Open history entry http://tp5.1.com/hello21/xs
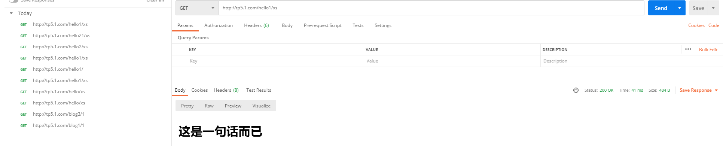The image size is (723, 146). point(61,36)
